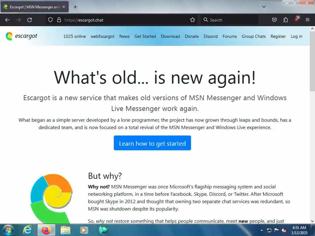Go to the Get Started page
The height and width of the screenshot is (236, 315).
click(x=145, y=36)
